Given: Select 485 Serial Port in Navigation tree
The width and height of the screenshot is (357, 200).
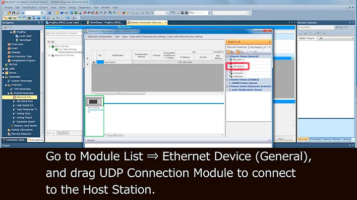Looking at the screenshot, I should tap(25, 101).
